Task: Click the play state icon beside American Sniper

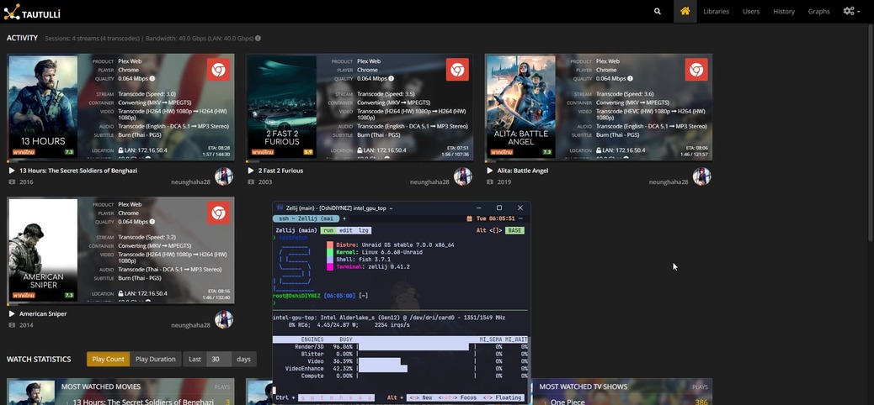Action: (x=12, y=313)
